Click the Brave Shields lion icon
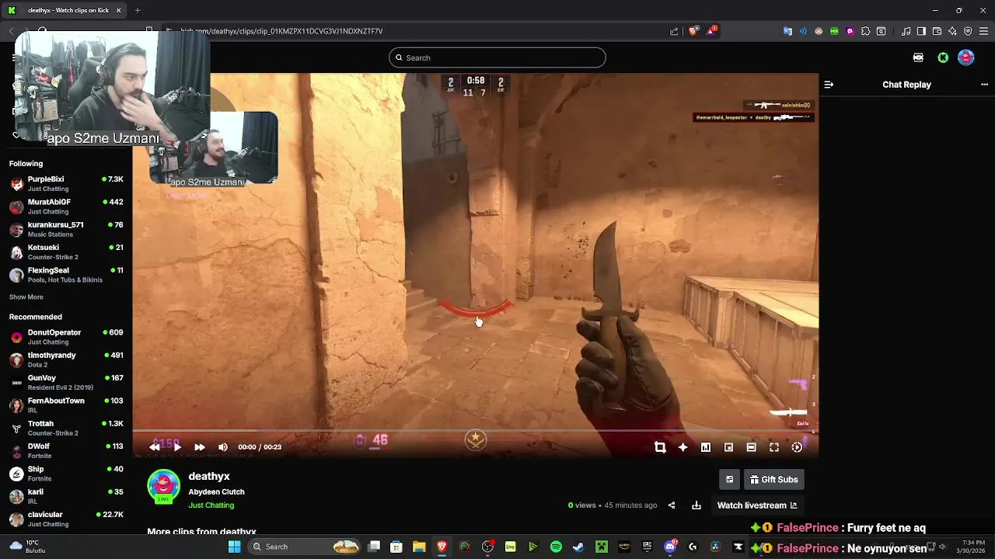 (694, 31)
